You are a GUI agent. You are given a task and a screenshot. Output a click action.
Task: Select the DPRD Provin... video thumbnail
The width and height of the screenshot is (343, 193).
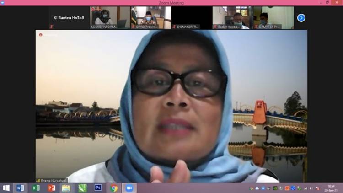coord(151,18)
